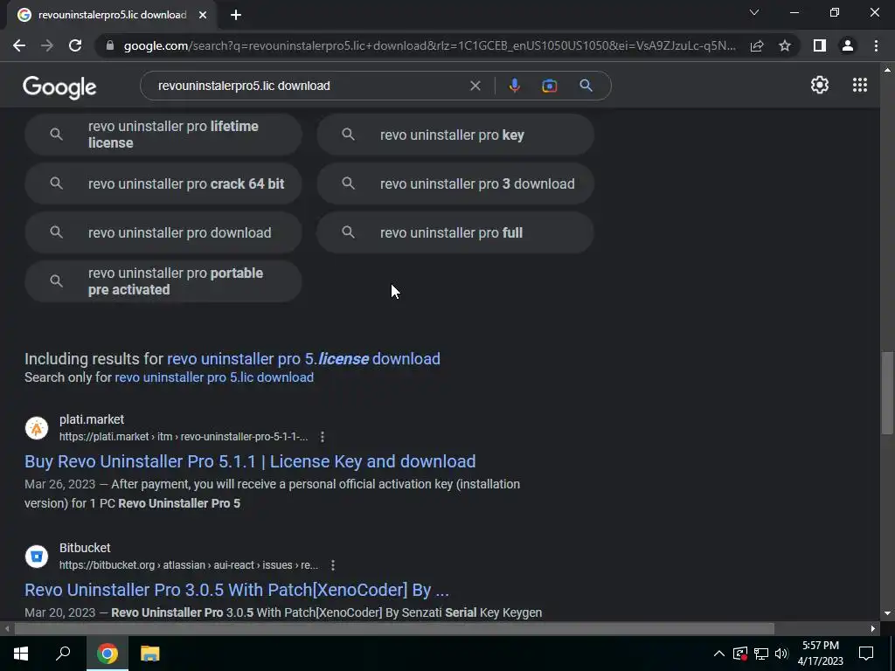Screen dimensions: 895x671
Task: Open the volume control in system tray
Action: point(781,654)
